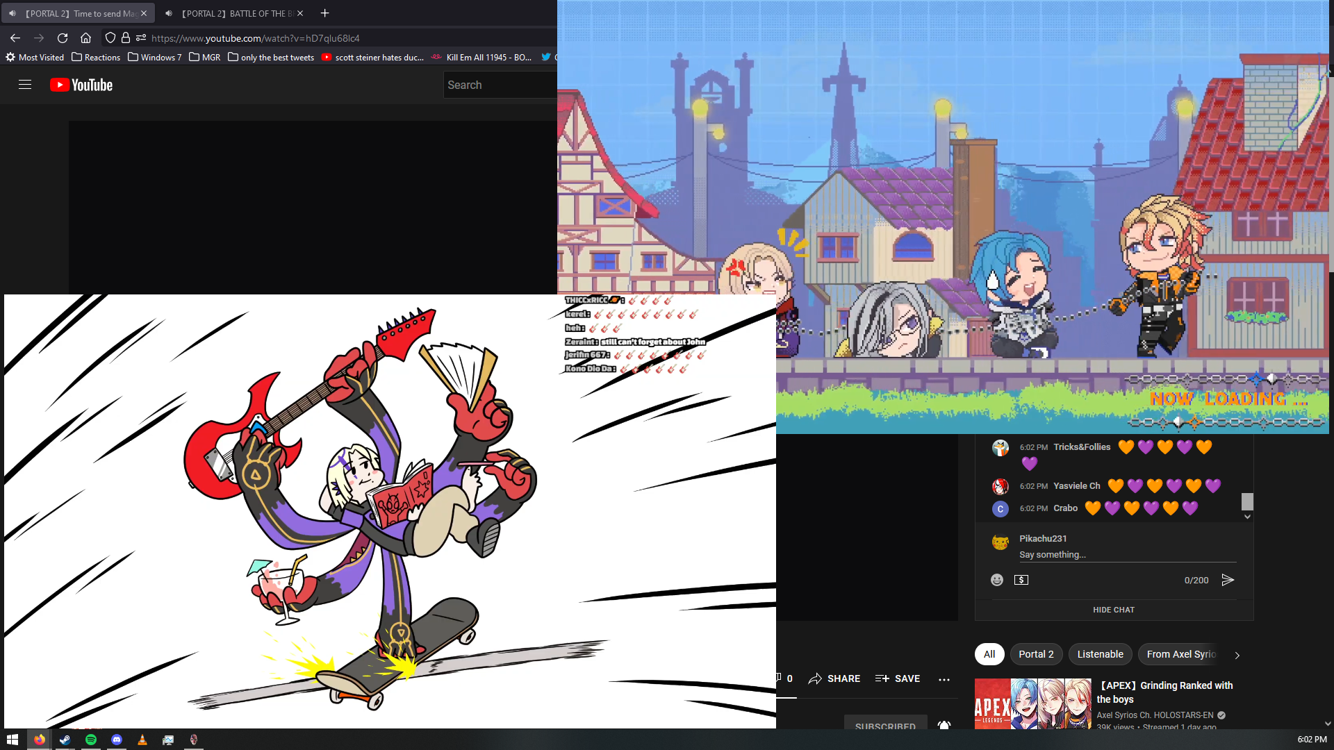Open 'scott steiner hates duc...' bookmark
Screen dimensions: 1334x750
(x=372, y=58)
